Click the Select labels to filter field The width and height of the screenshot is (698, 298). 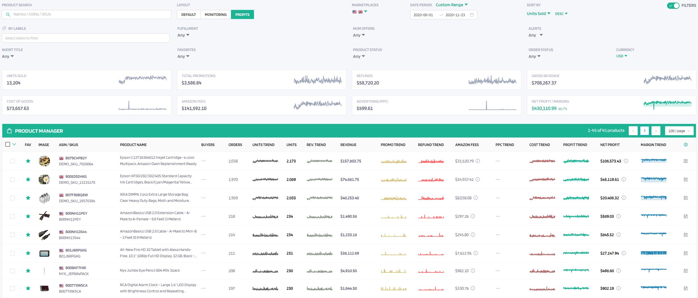pos(86,38)
